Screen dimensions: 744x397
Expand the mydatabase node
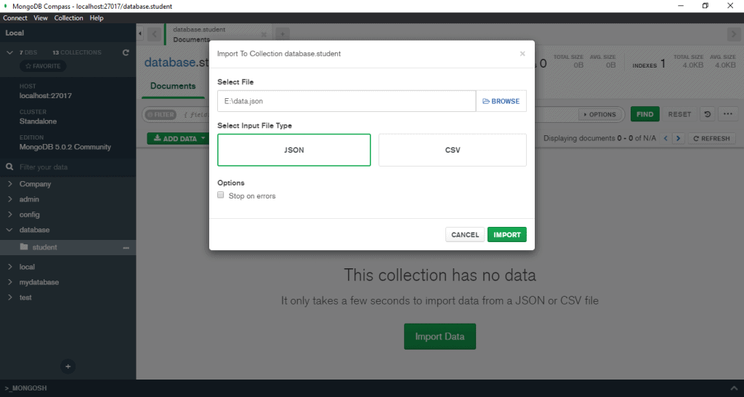click(9, 282)
